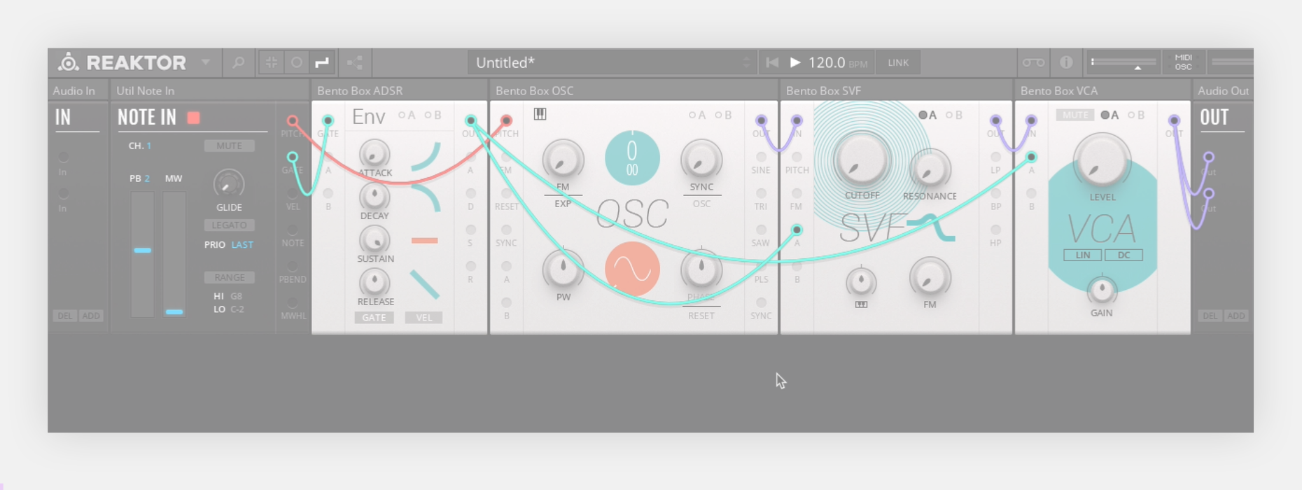Select slot A in the VCA module
This screenshot has width=1302, height=490.
[1110, 115]
